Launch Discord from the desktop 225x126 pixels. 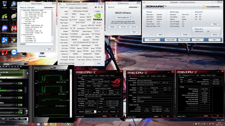(4, 29)
